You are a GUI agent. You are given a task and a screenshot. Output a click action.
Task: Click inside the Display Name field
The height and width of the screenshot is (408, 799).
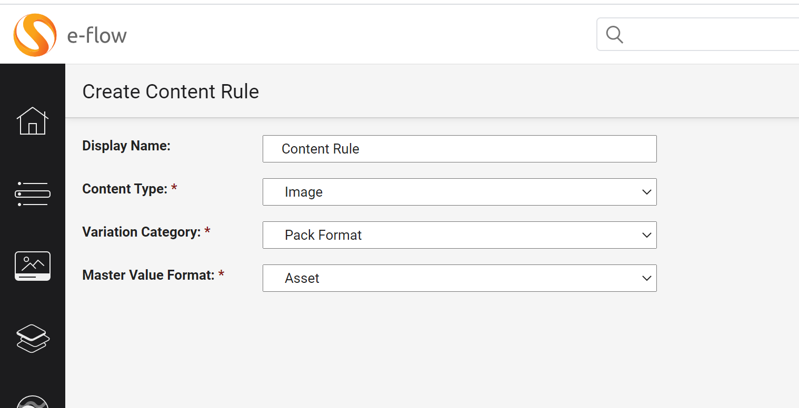460,149
